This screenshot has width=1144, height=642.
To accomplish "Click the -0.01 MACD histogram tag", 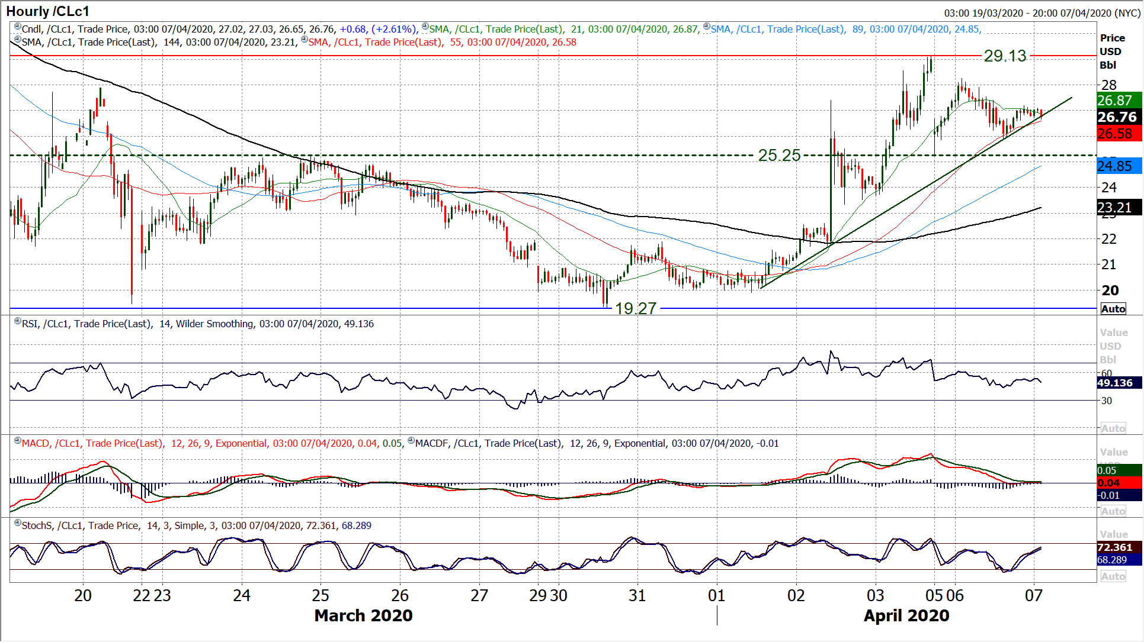I will 1119,495.
